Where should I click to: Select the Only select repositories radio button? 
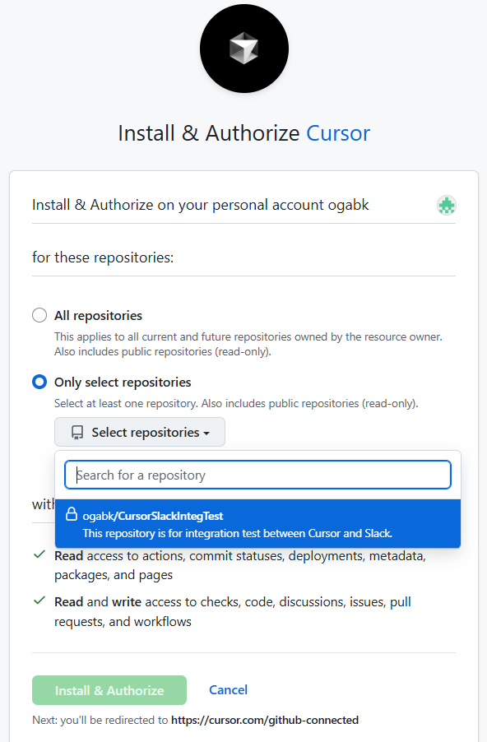[x=39, y=382]
